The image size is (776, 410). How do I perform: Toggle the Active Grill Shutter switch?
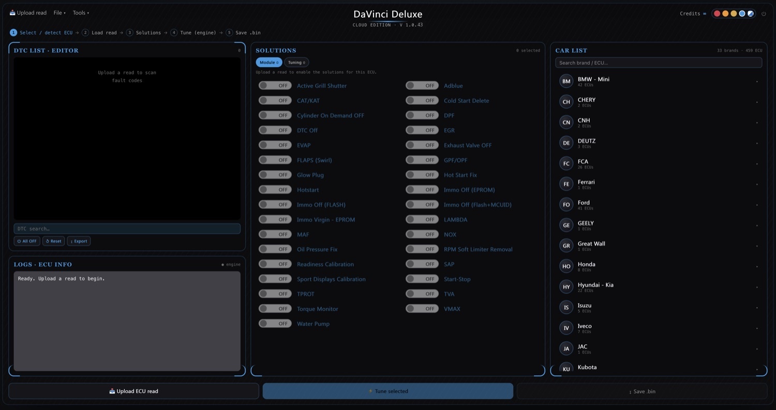(x=275, y=86)
